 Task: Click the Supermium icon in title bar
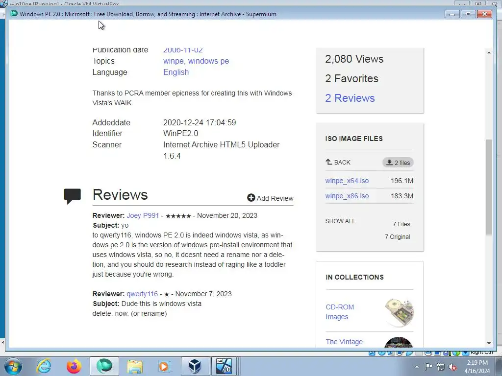click(x=14, y=14)
